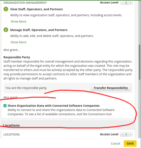Expand Show More under View Staff section
Viewport: 141px width, 148px height.
[x=18, y=21]
